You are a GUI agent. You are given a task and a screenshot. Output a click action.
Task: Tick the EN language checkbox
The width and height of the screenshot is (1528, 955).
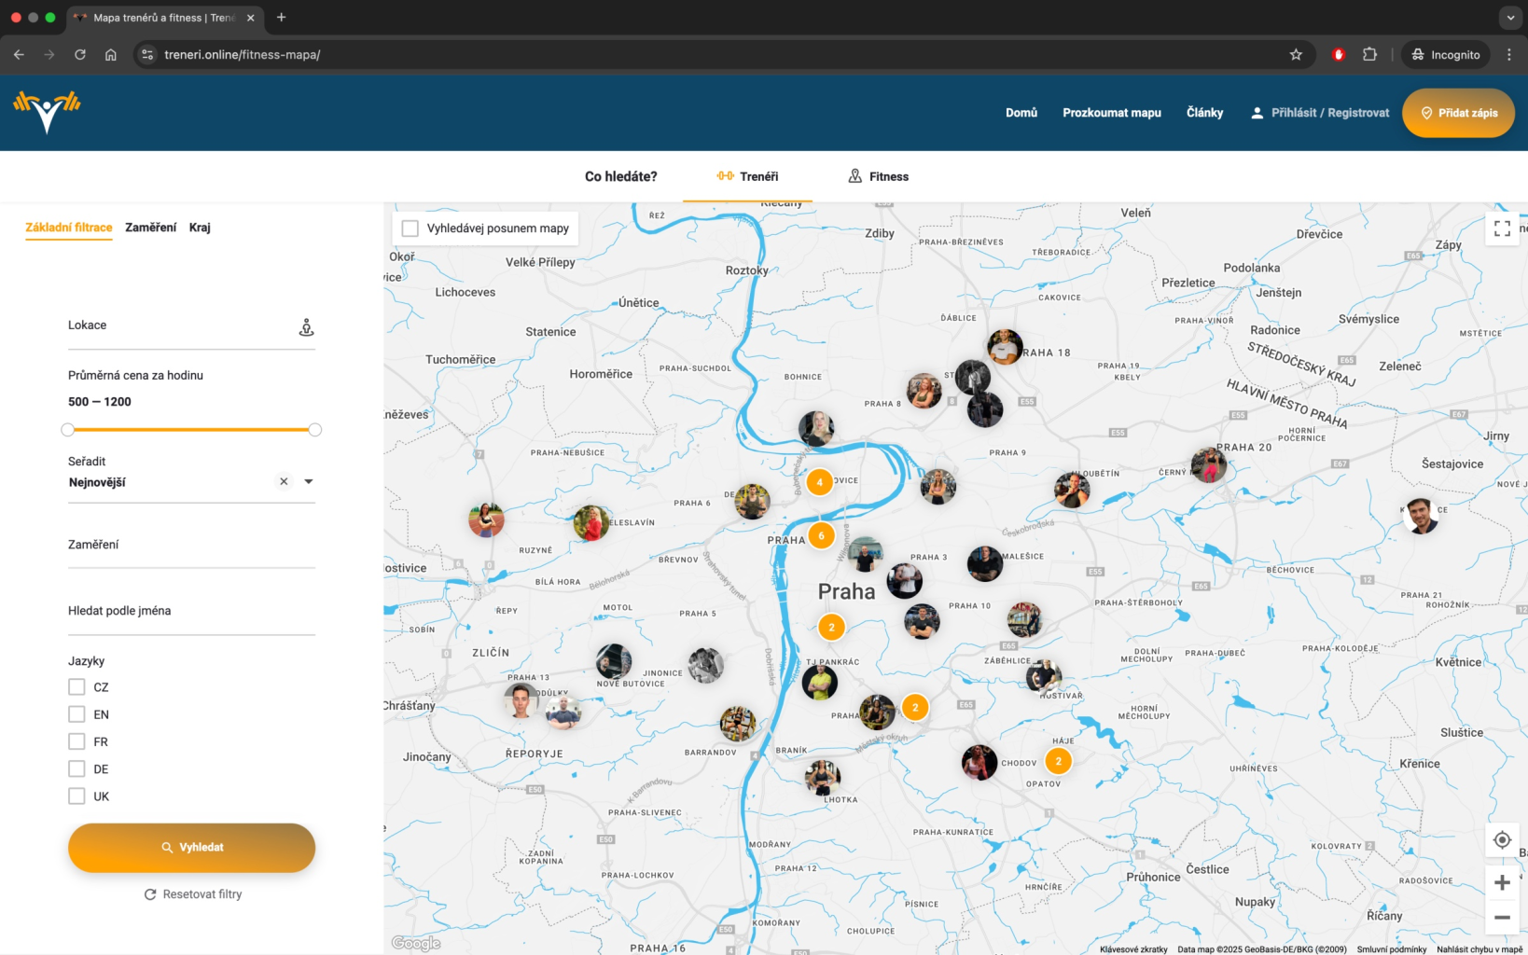76,714
